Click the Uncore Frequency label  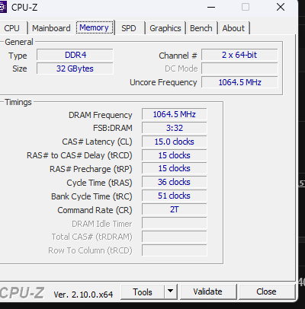(163, 82)
